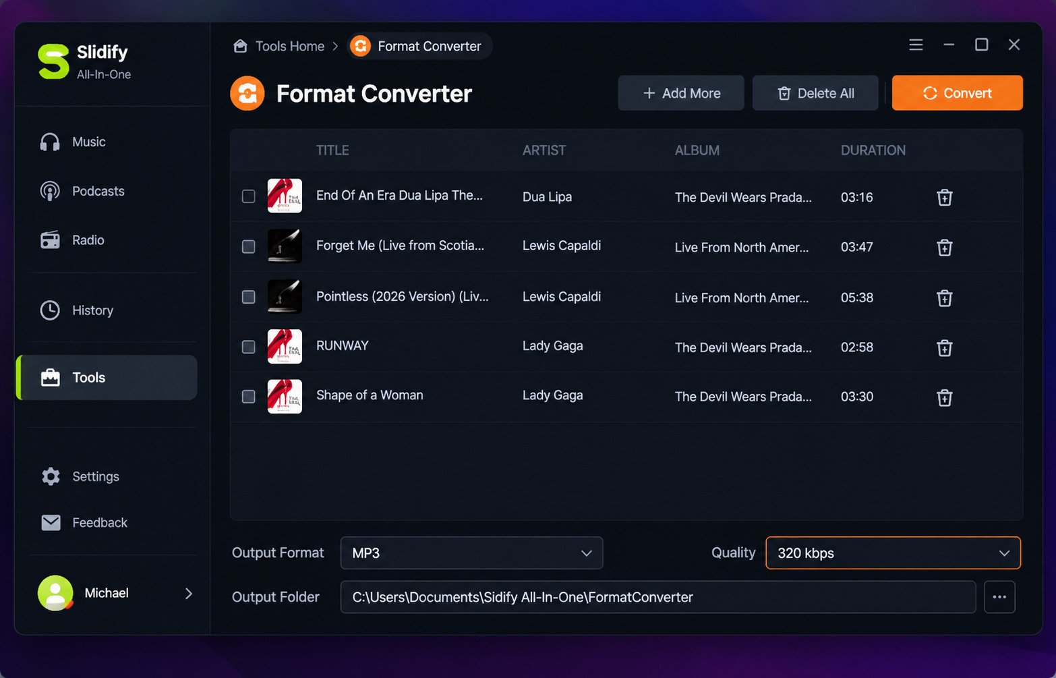
Task: Click the Forget Me album thumbnail
Action: click(x=285, y=246)
